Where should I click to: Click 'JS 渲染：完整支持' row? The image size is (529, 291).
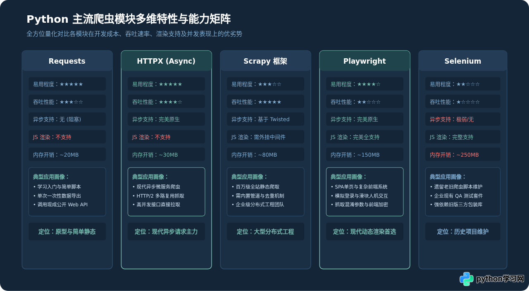tap(463, 137)
